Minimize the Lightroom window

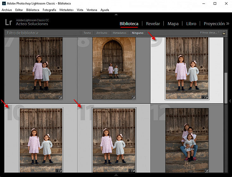tap(204, 3)
